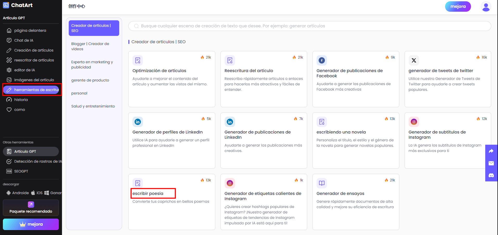Open the user profile avatar
The height and width of the screenshot is (235, 498).
pos(486,7)
